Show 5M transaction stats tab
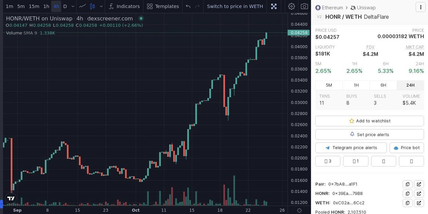This screenshot has width=428, height=214. (329, 85)
